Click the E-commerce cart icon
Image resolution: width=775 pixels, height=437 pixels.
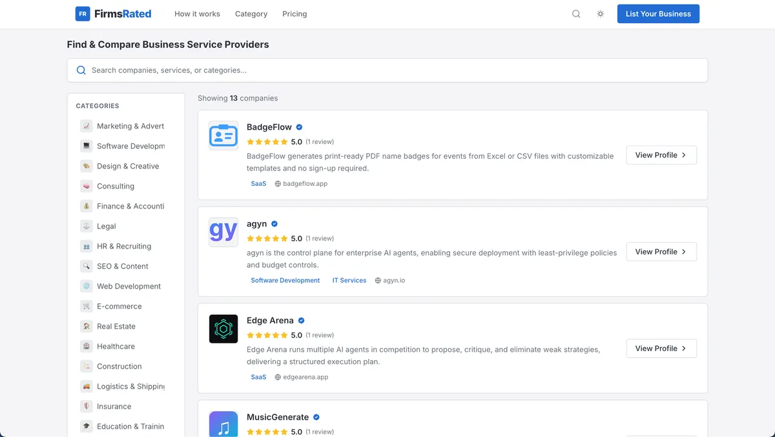(x=87, y=306)
